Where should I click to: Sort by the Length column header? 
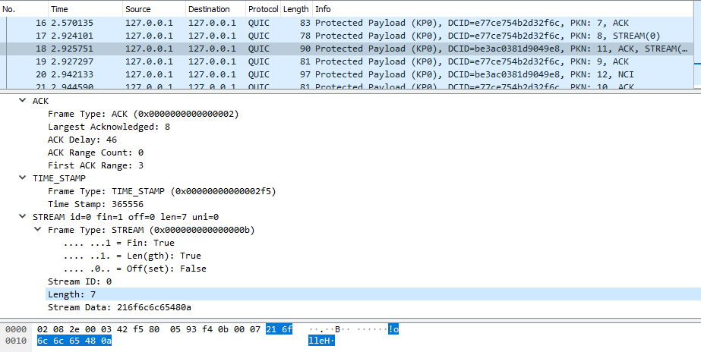tap(296, 9)
